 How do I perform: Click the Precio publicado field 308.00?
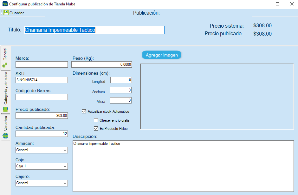(42, 116)
